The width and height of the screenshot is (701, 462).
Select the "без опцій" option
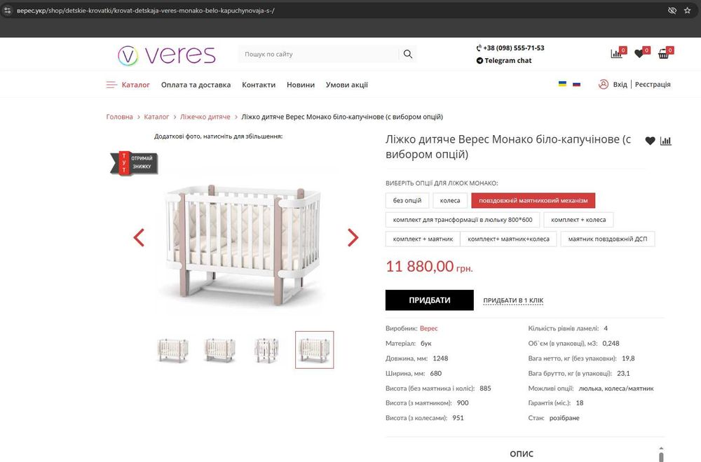tap(407, 200)
